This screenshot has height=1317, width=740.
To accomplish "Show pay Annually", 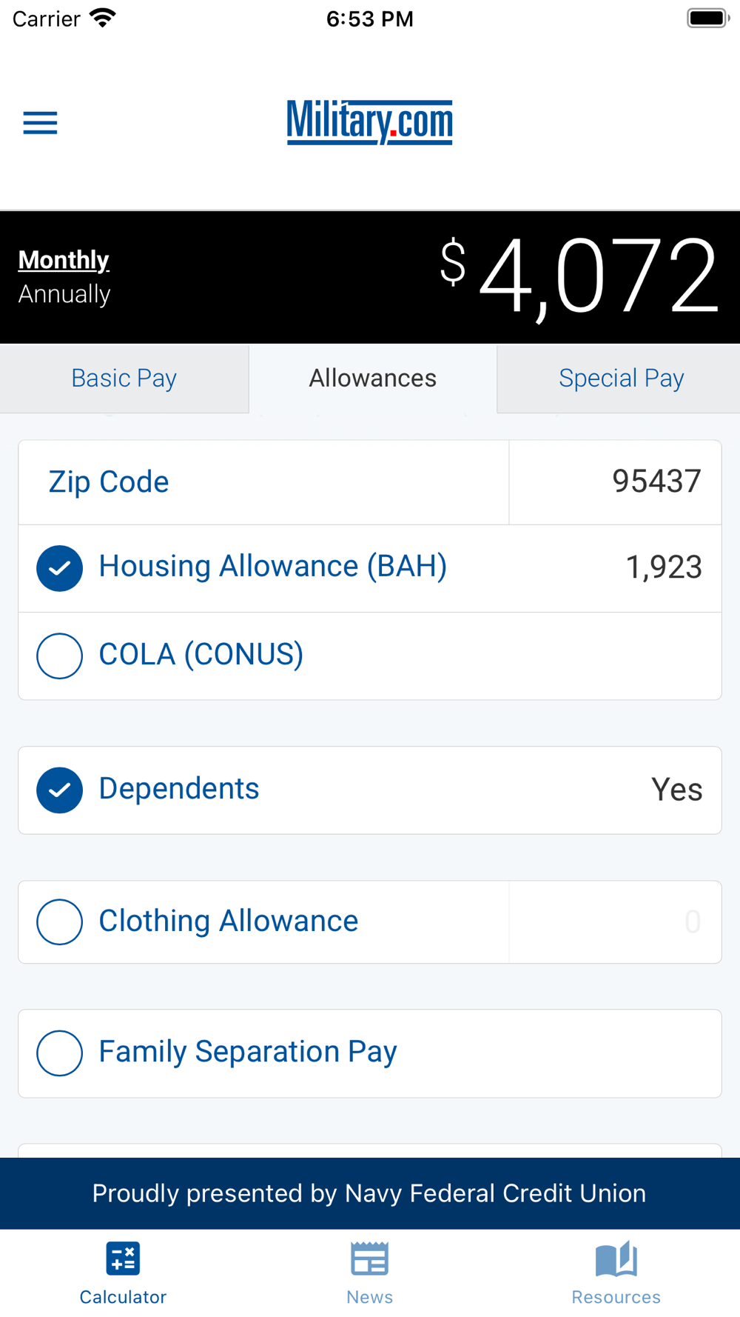I will pyautogui.click(x=64, y=294).
